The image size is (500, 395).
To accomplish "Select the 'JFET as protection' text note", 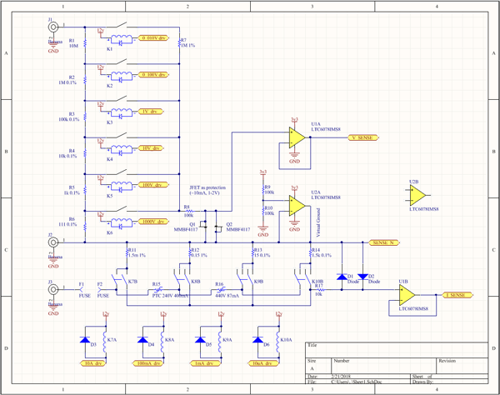I will [x=207, y=190].
